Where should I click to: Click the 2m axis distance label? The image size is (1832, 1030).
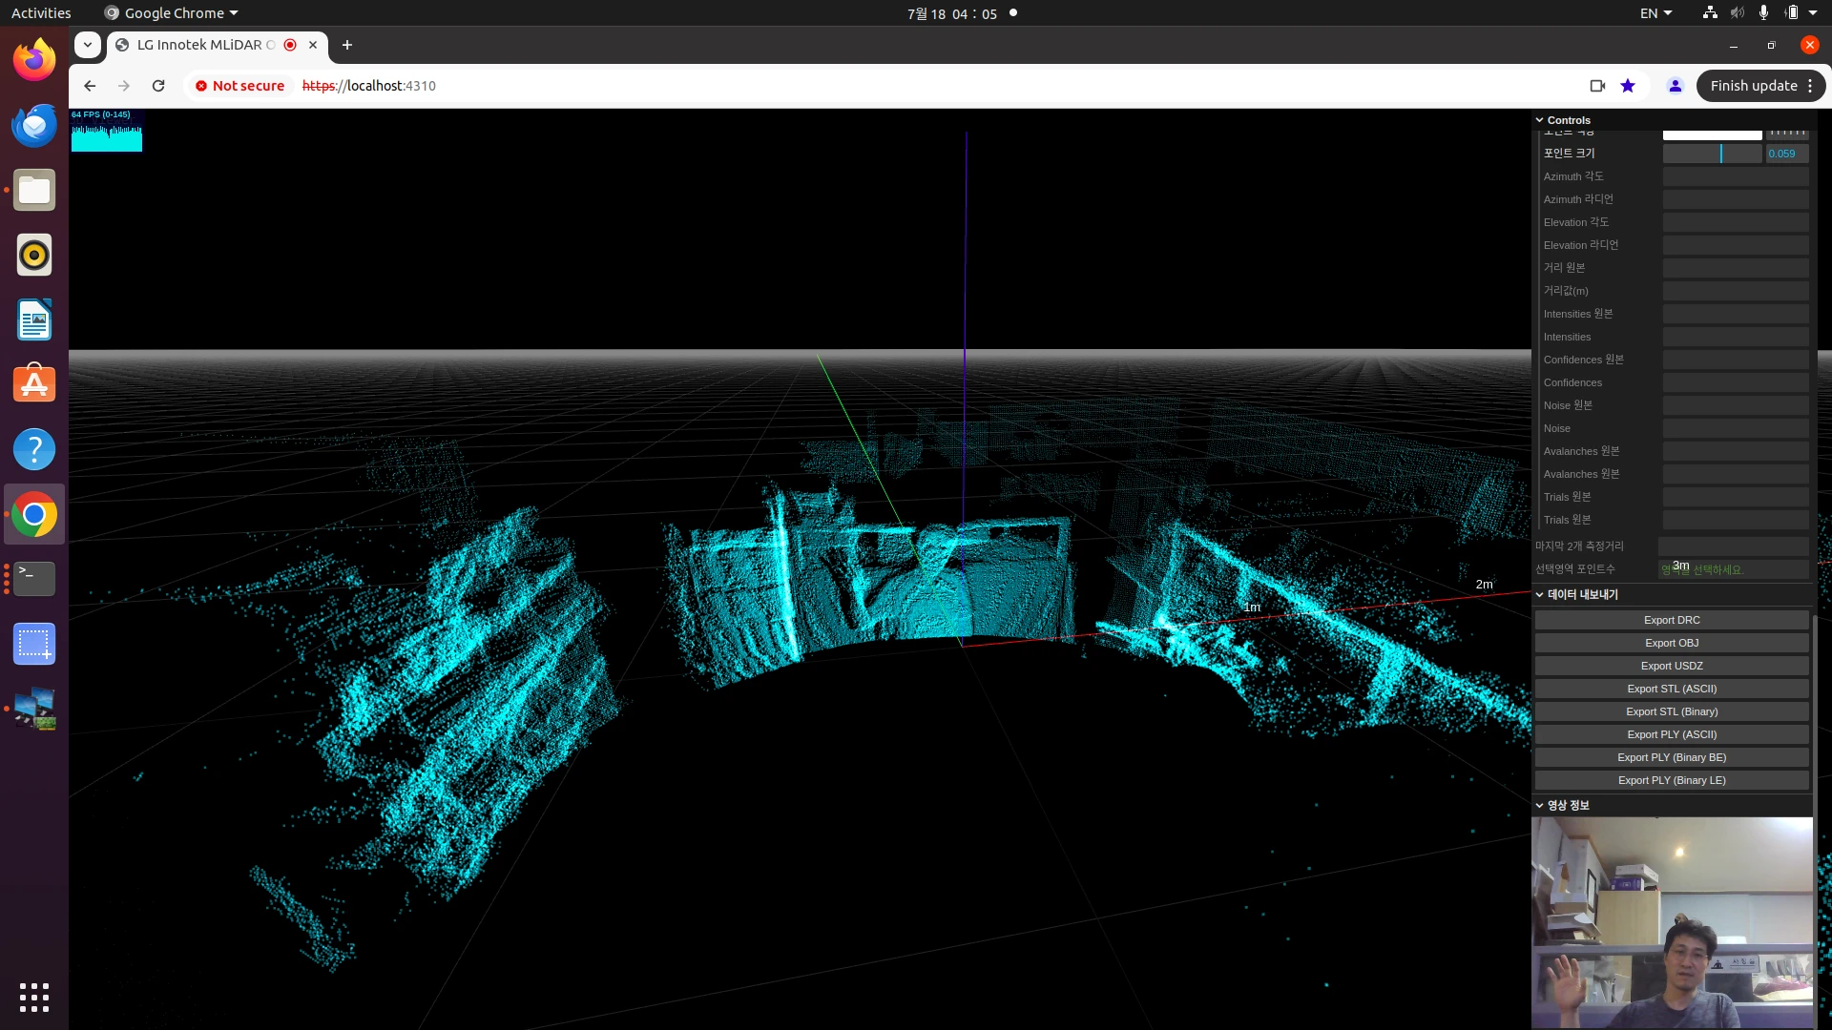(1484, 585)
